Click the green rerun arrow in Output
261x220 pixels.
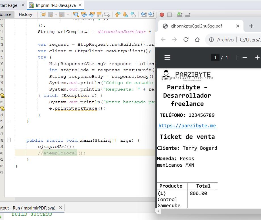pos(1,217)
